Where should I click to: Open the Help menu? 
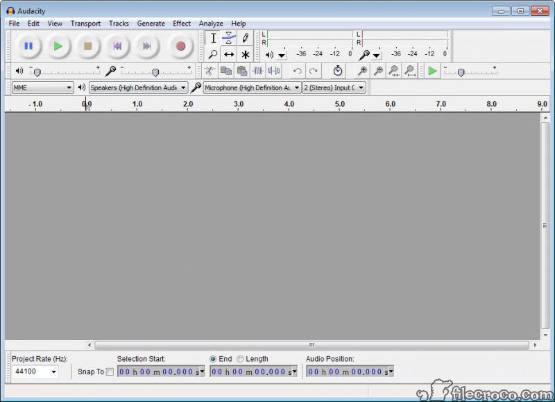(x=238, y=24)
